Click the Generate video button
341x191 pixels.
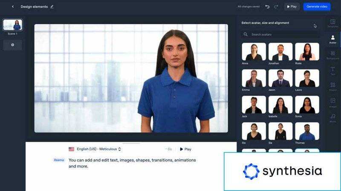(317, 6)
